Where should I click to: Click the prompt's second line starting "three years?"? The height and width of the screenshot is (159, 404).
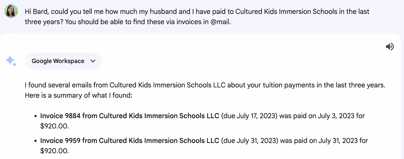pos(128,22)
